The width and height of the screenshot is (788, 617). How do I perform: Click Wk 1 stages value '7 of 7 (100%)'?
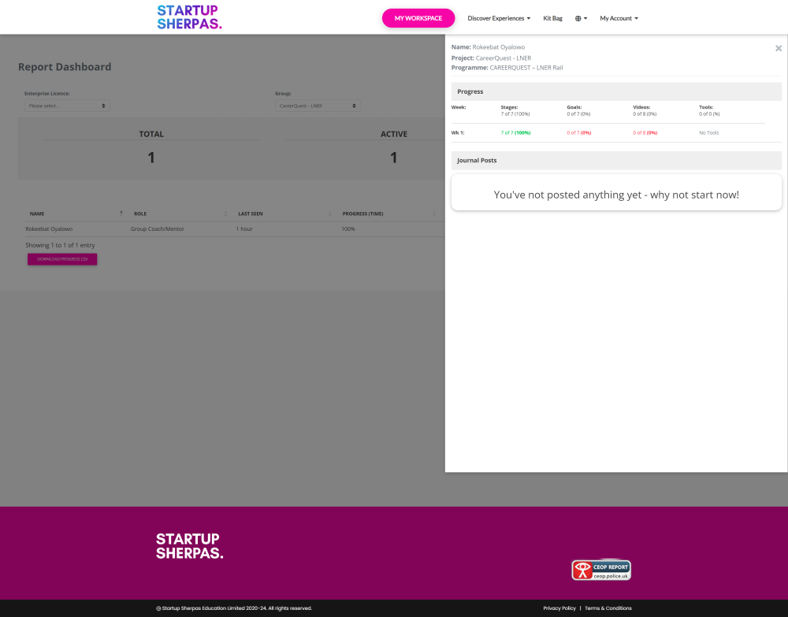pyautogui.click(x=515, y=132)
